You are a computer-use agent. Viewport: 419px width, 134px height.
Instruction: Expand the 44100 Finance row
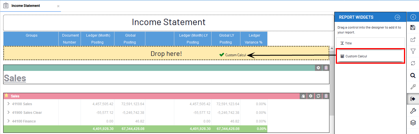click(x=8, y=121)
